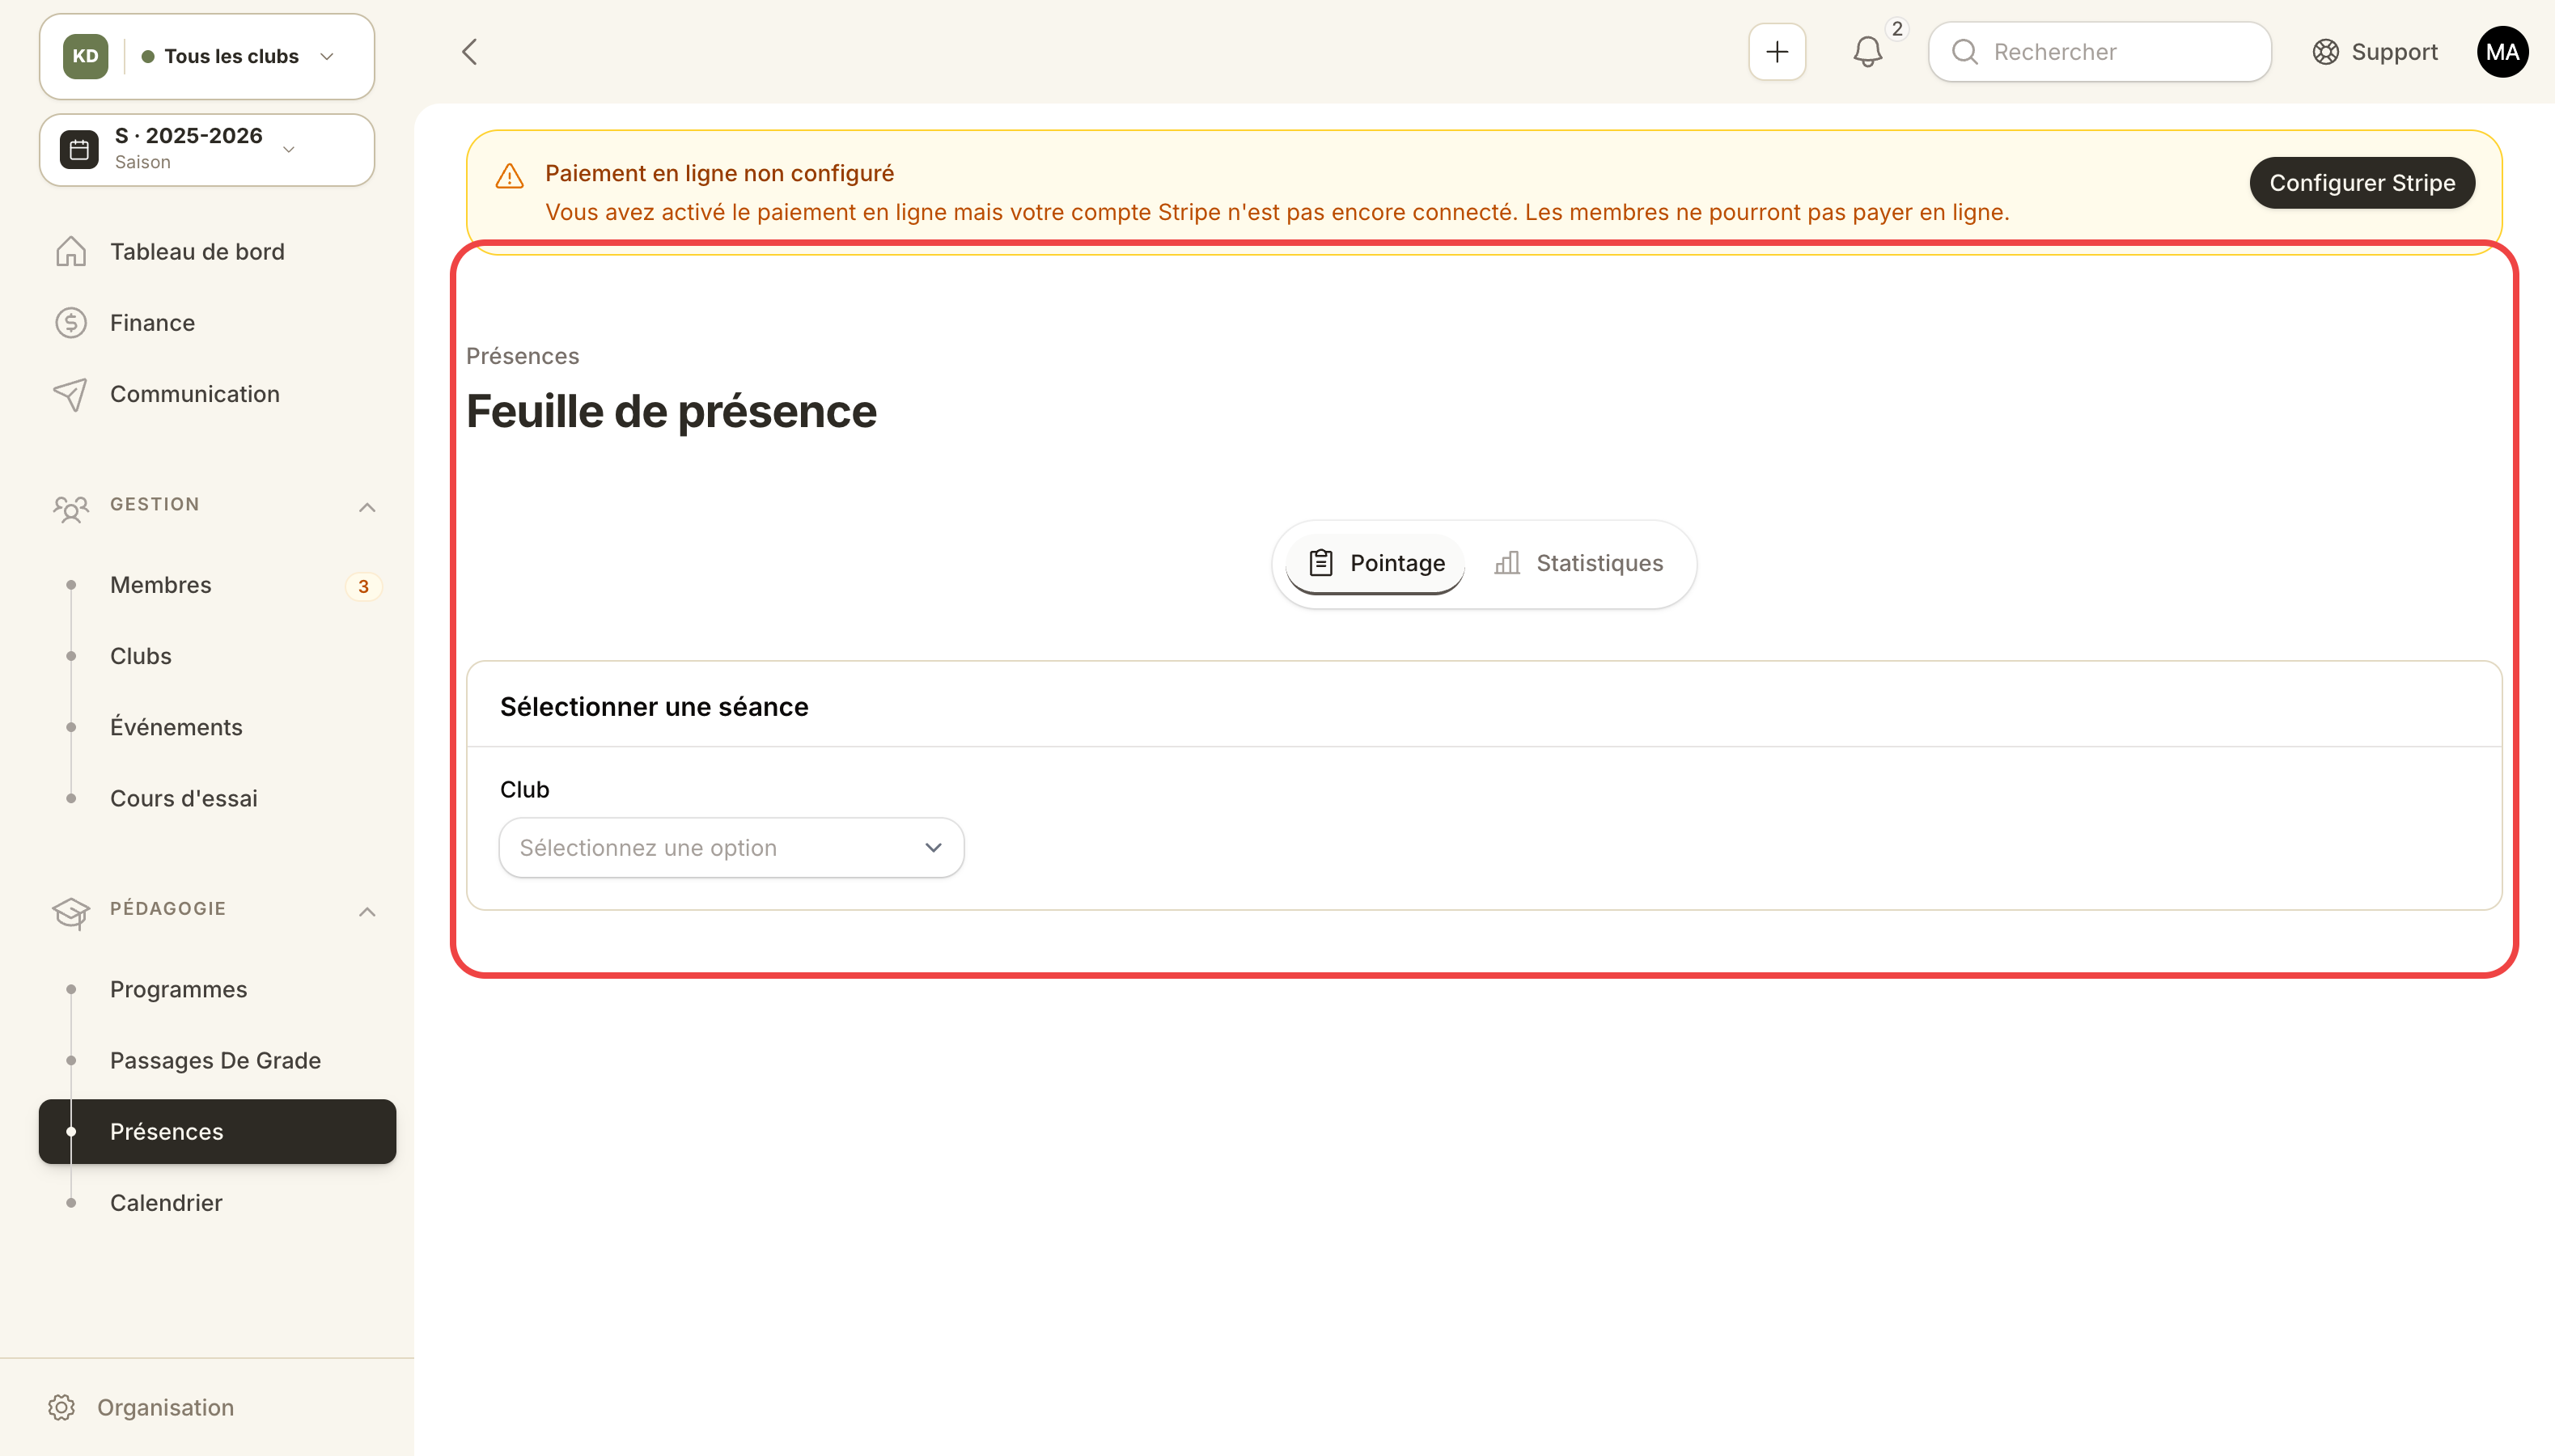Focus the Rechercher search field

tap(2100, 52)
